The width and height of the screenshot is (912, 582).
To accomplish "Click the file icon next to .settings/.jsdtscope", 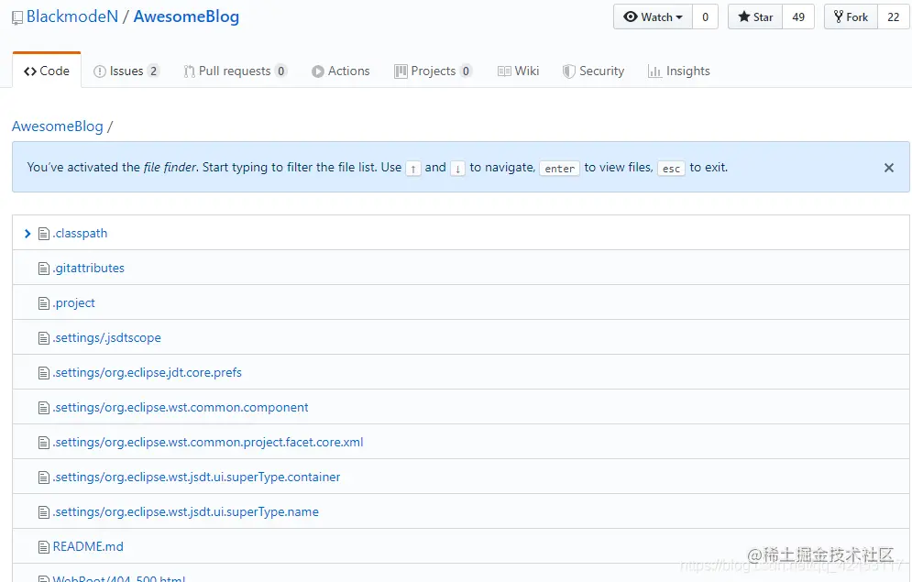I will tap(44, 338).
